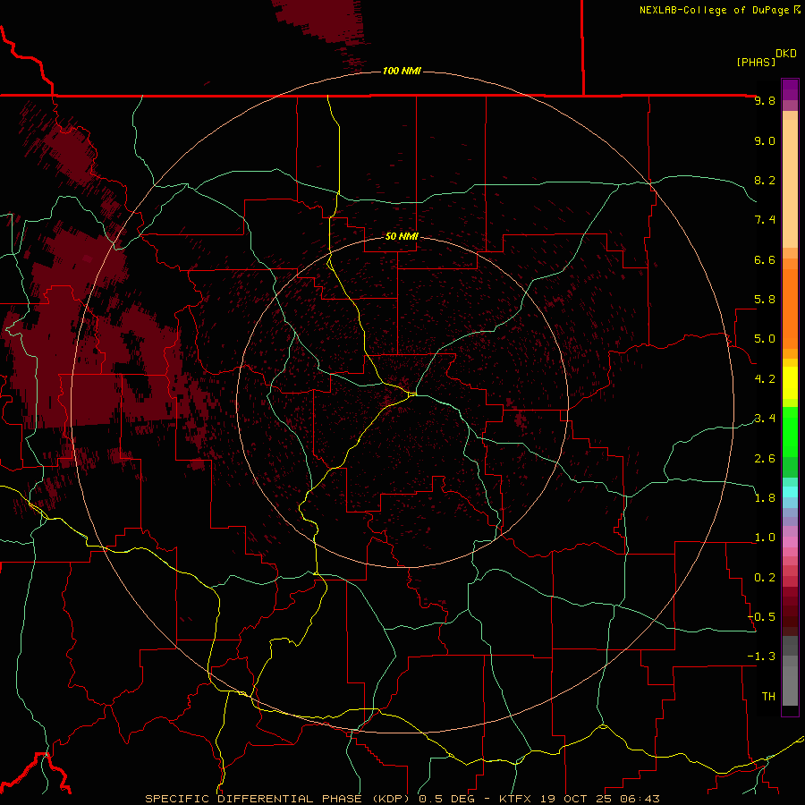The height and width of the screenshot is (805, 805).
Task: Click the 9.8 color scale value
Action: [x=765, y=100]
